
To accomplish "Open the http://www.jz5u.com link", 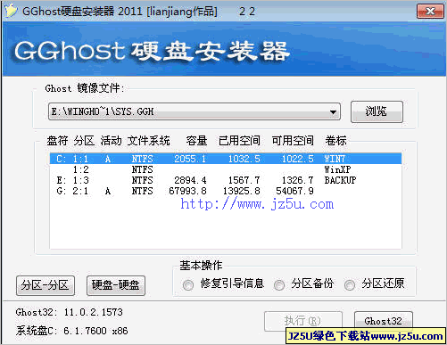I will click(257, 204).
